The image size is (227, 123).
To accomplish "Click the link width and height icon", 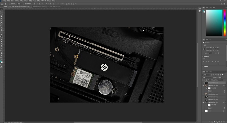I will (203, 49).
